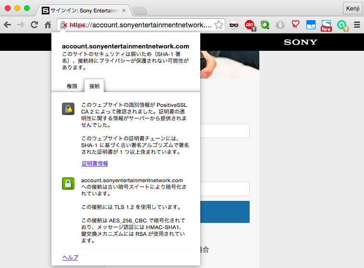Select the 接続 tab
The image size is (364, 268).
tap(94, 86)
